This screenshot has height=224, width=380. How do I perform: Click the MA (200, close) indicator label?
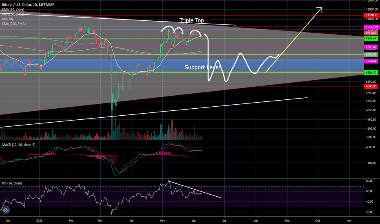pos(13,14)
